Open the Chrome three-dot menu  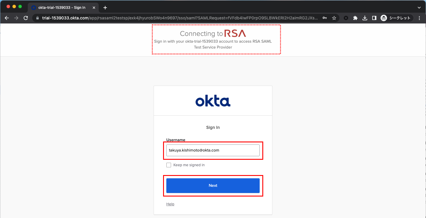[x=420, y=18]
